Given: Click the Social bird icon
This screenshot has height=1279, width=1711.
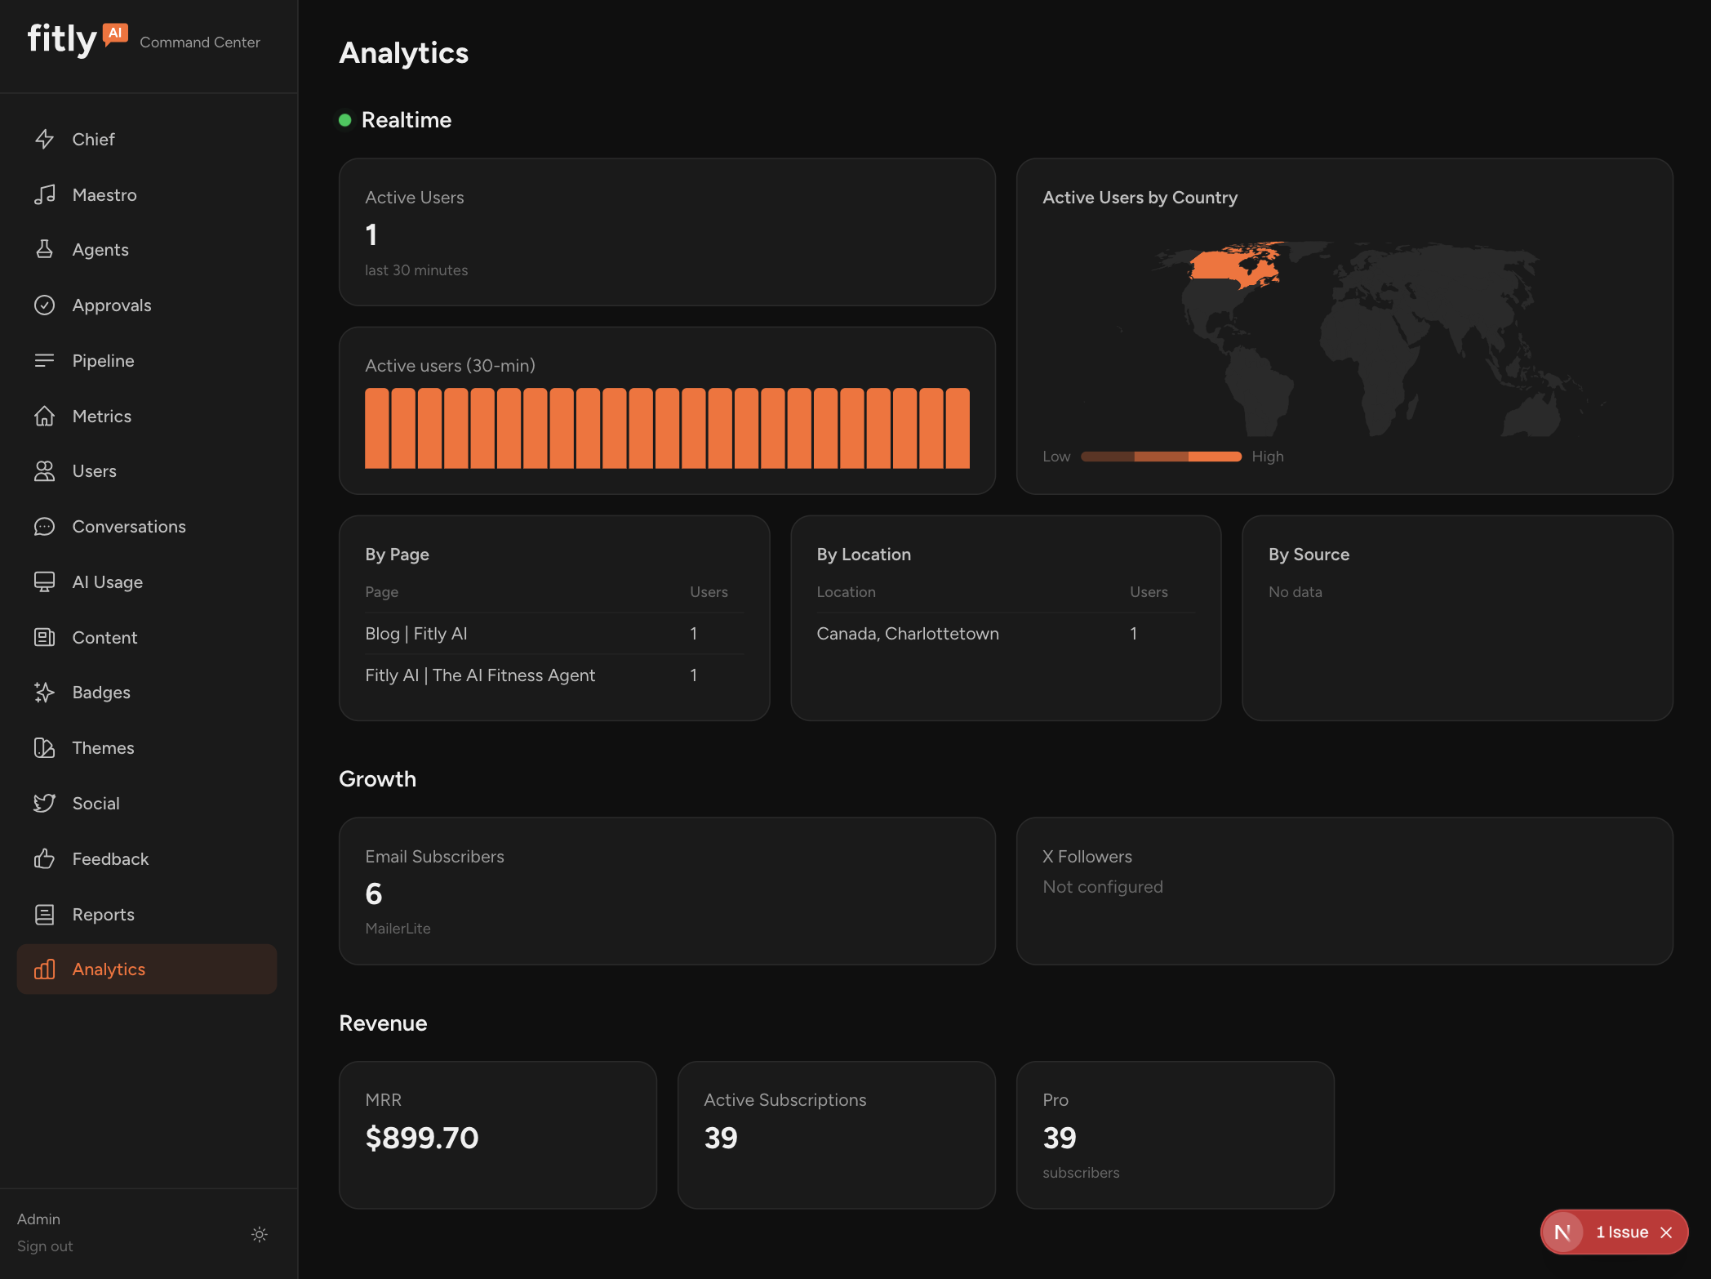Looking at the screenshot, I should [46, 803].
